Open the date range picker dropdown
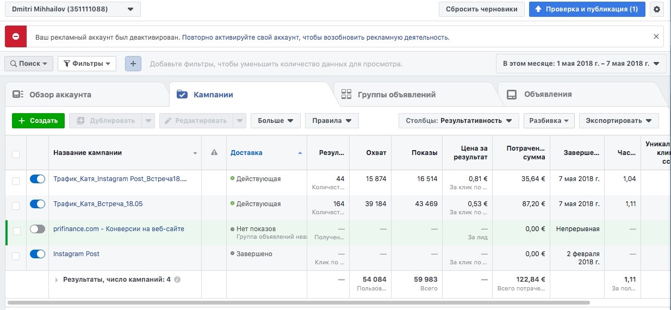The width and height of the screenshot is (671, 310). [x=581, y=64]
